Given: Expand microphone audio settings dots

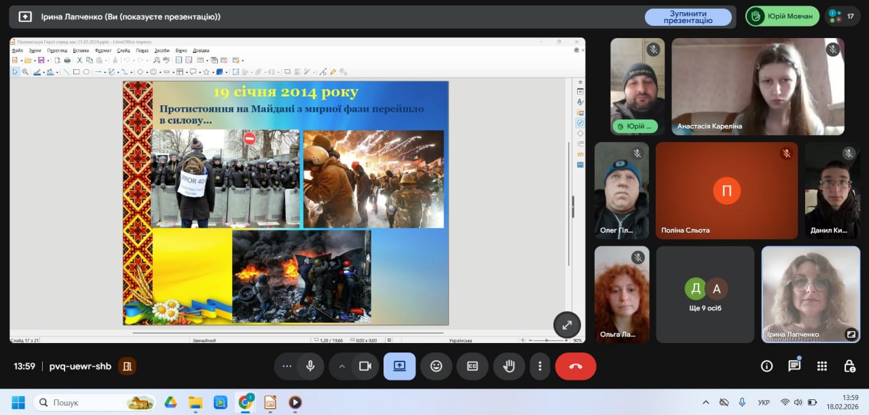Looking at the screenshot, I should point(286,366).
